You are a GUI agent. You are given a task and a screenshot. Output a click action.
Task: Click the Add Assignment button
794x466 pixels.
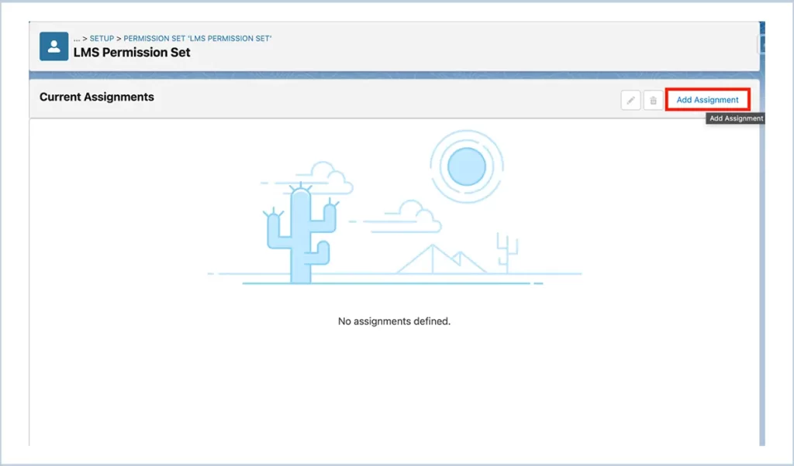[x=707, y=100]
